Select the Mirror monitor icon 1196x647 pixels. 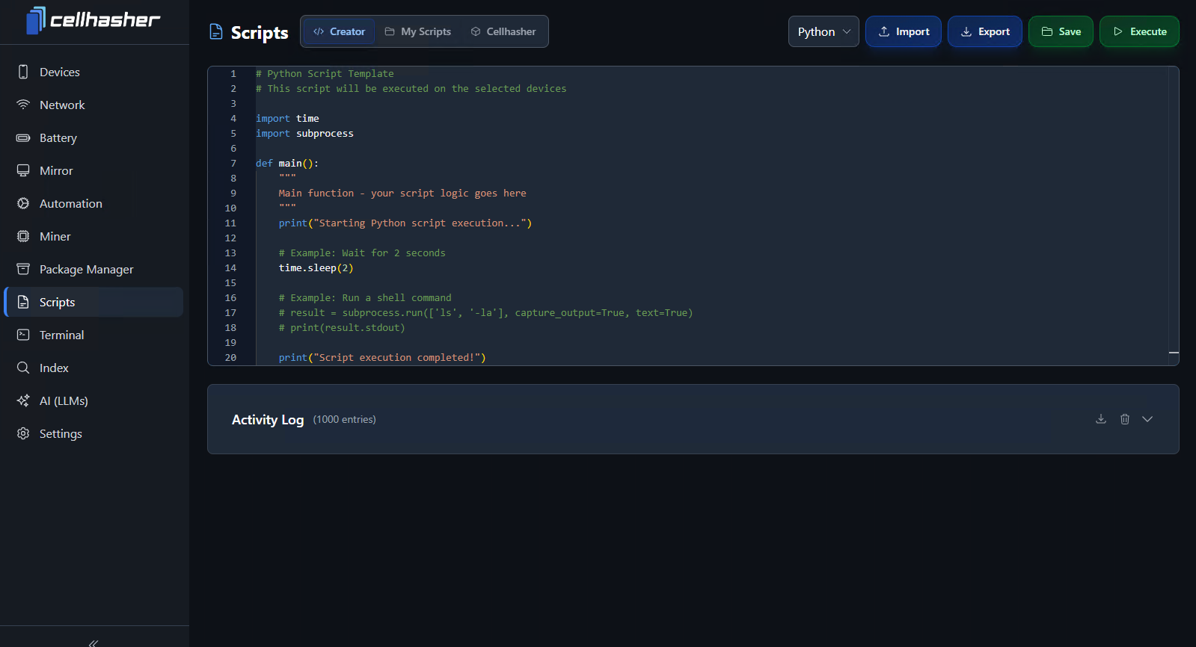[x=23, y=170]
